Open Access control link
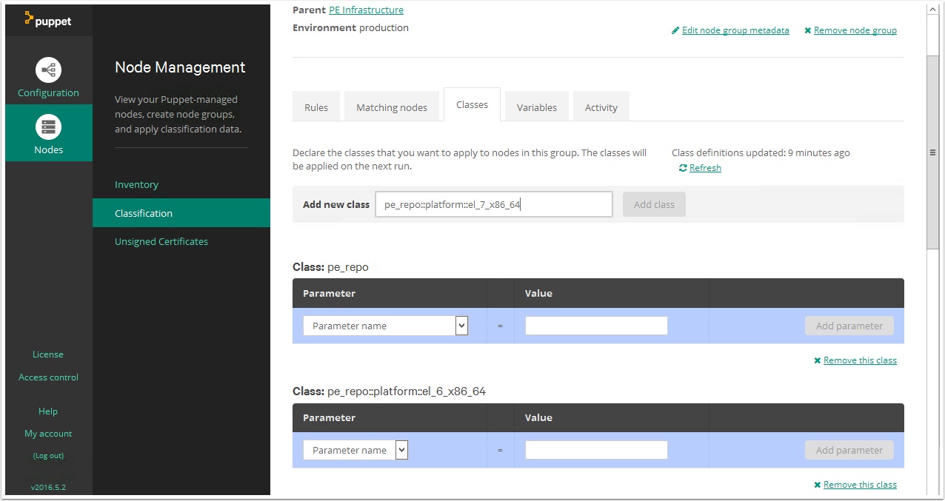The image size is (945, 501). (48, 377)
